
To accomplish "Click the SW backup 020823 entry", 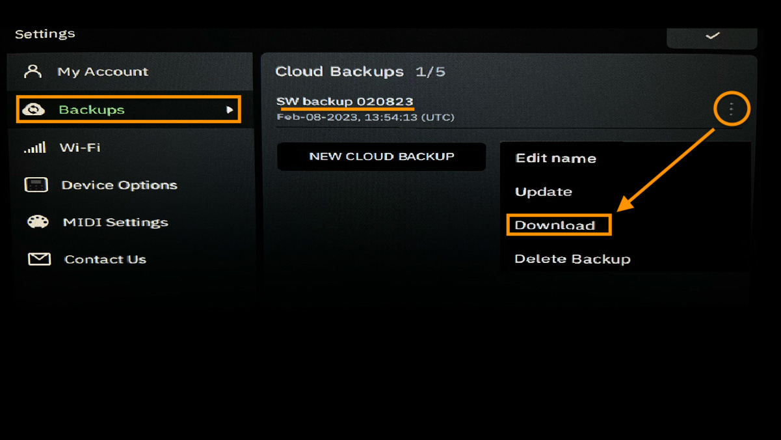I will [345, 102].
